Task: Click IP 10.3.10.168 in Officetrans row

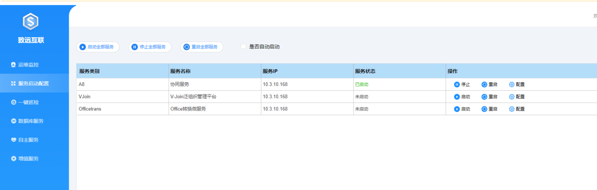Action: point(275,109)
